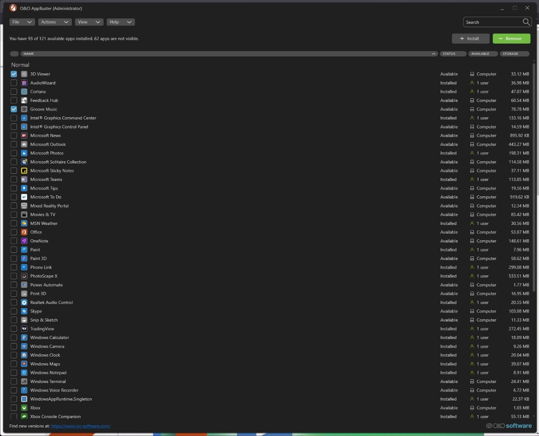
Task: Click the Microsoft To Do icon
Action: (24, 197)
